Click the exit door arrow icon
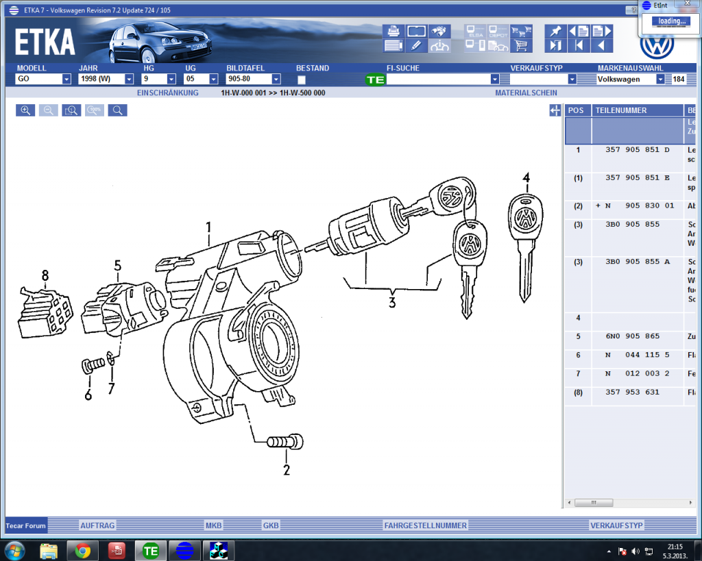Screen dimensions: 702x561 (x=555, y=45)
